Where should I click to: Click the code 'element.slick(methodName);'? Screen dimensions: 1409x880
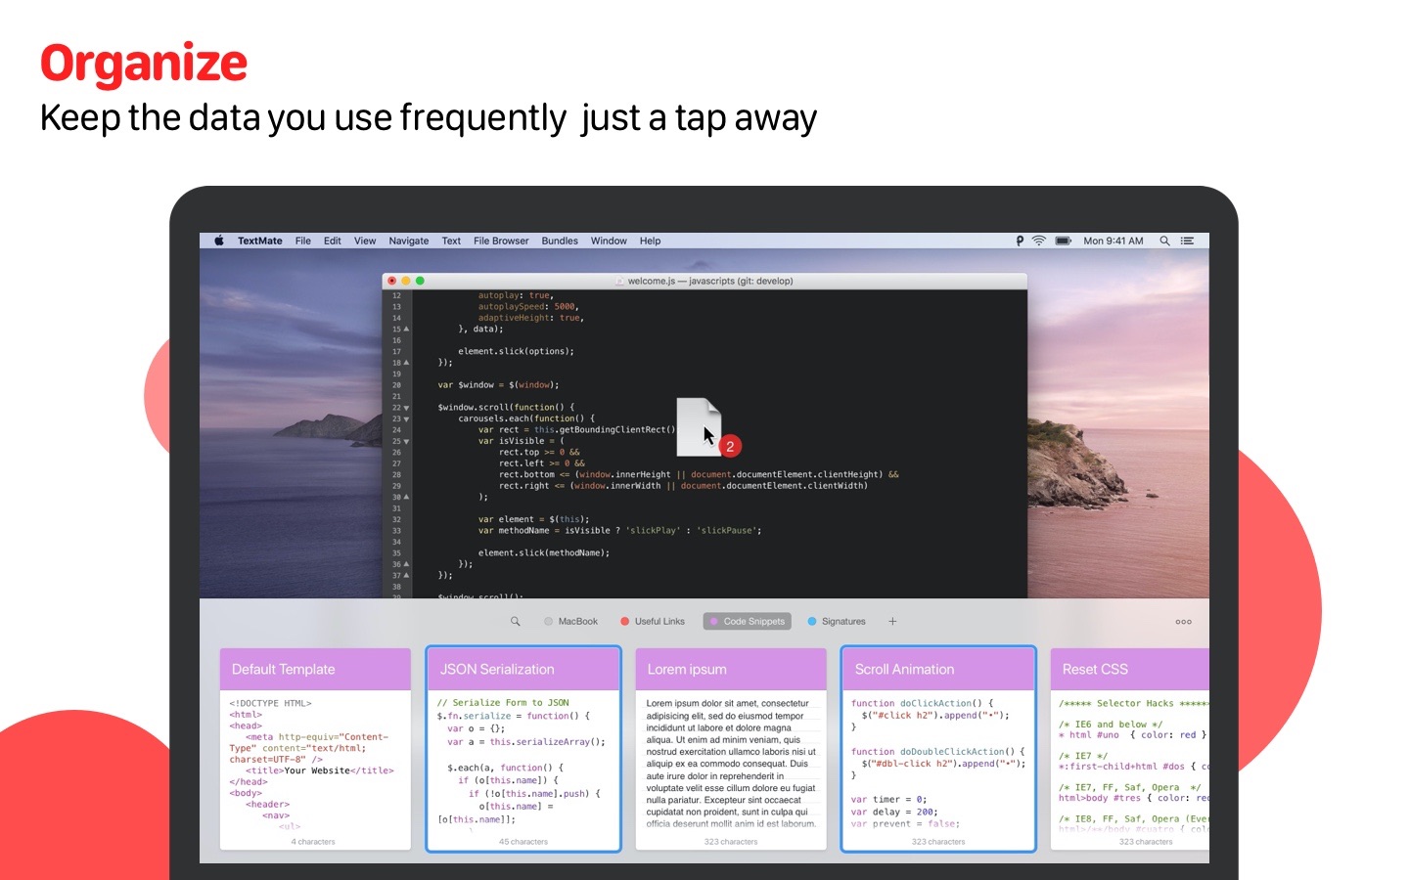[x=544, y=552]
